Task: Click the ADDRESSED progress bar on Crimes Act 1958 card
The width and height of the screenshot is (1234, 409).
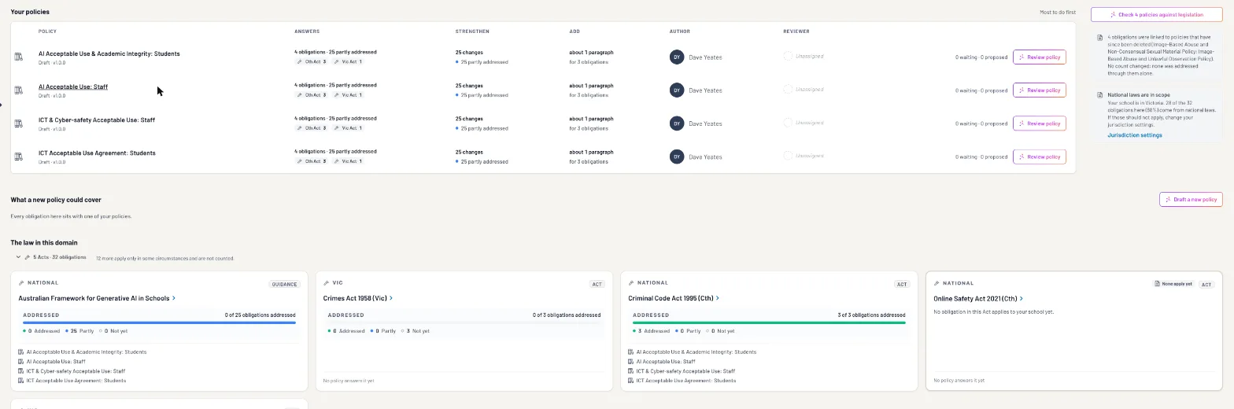Action: tap(464, 322)
